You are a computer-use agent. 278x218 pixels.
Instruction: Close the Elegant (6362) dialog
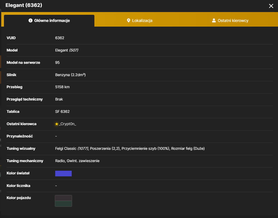[x=271, y=6]
